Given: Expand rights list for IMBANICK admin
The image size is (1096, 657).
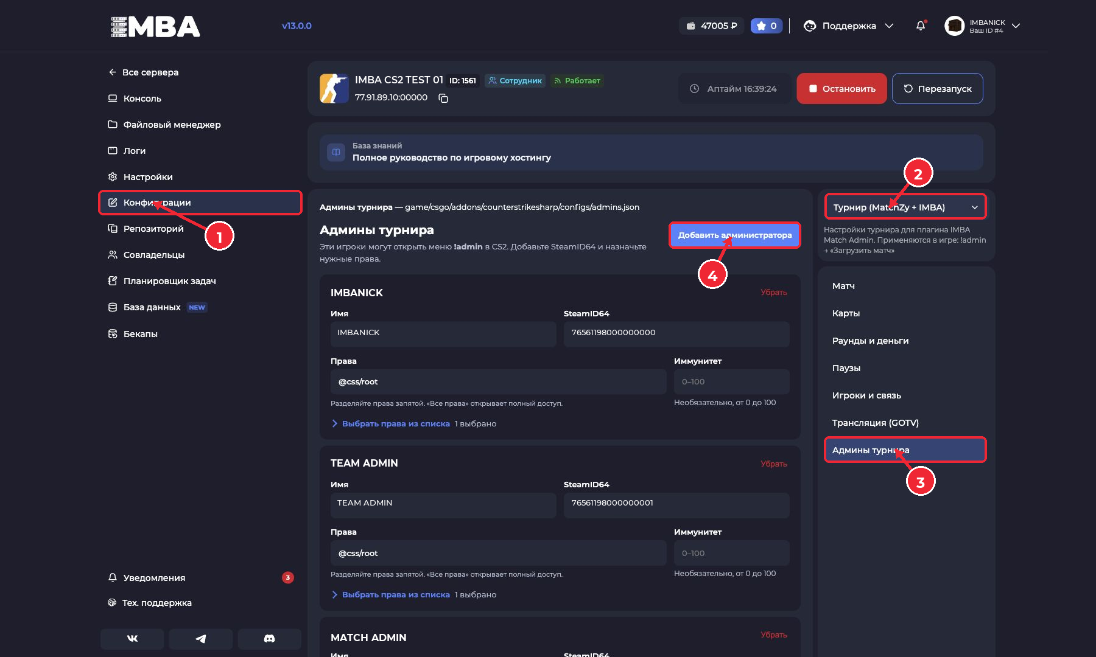Looking at the screenshot, I should [x=390, y=424].
